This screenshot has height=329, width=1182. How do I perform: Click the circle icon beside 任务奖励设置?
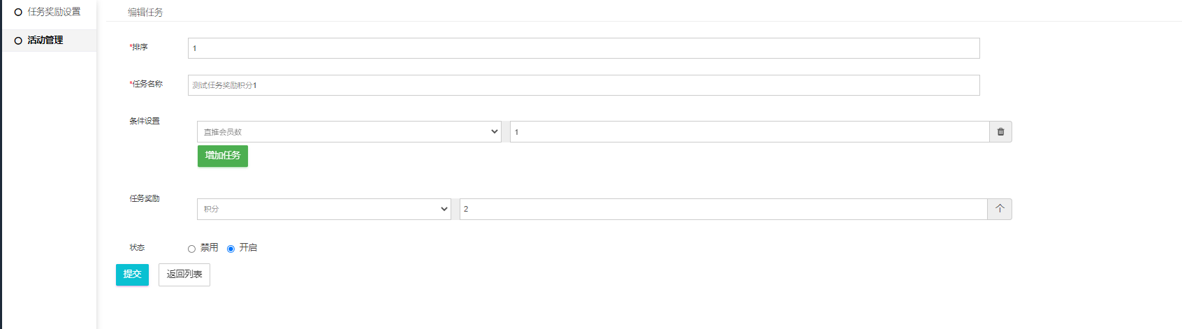pyautogui.click(x=18, y=13)
